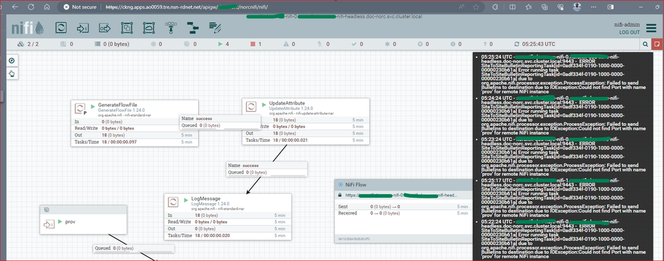This screenshot has width=664, height=261.
Task: Click GenerateFlowFile Tasks/Time value row
Action: pos(134,142)
